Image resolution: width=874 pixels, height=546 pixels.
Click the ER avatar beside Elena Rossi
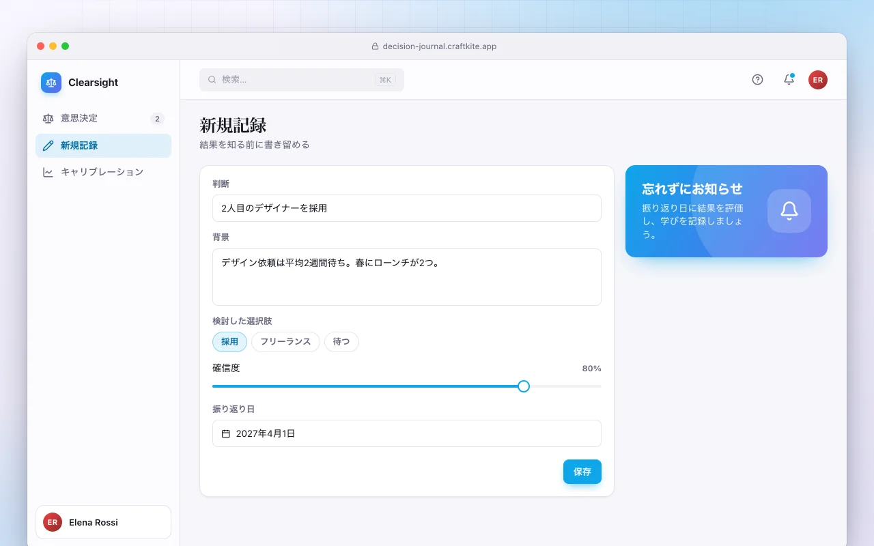tap(53, 522)
